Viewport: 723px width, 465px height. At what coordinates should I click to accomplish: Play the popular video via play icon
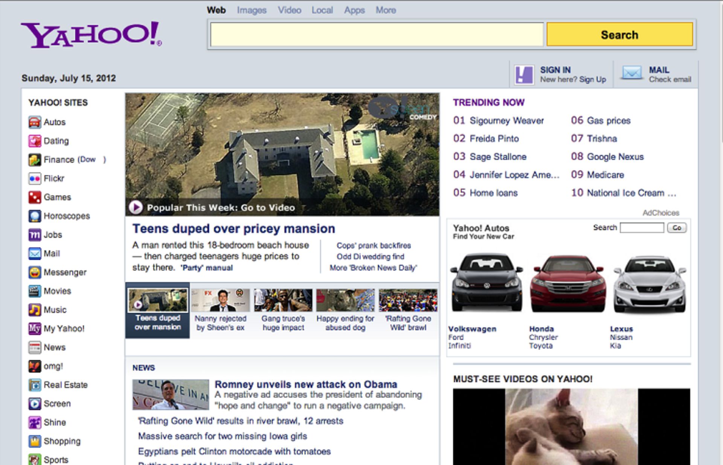(136, 207)
